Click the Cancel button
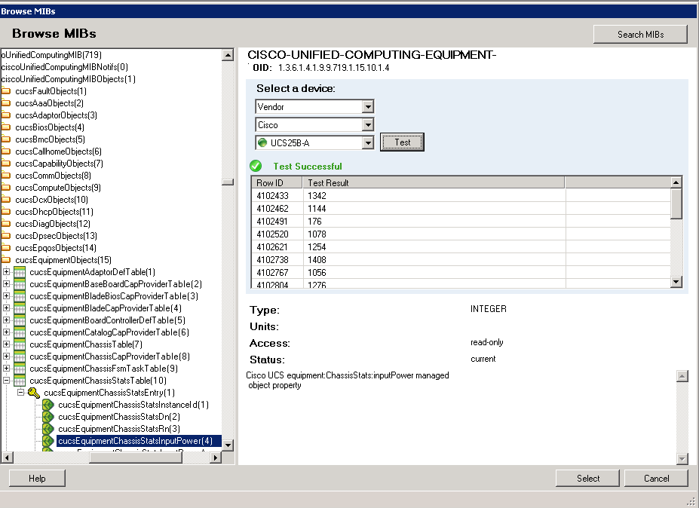699x508 pixels. pyautogui.click(x=656, y=478)
